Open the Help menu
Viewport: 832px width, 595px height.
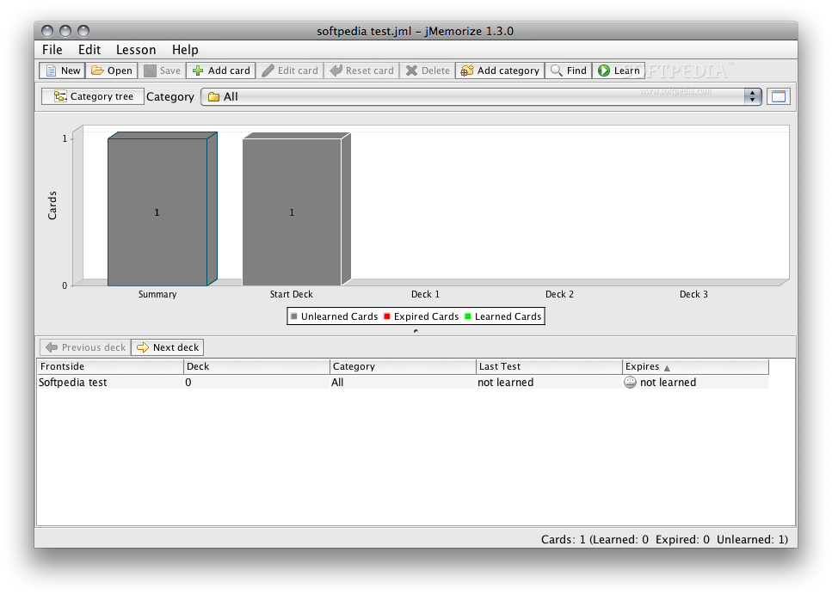pyautogui.click(x=185, y=50)
